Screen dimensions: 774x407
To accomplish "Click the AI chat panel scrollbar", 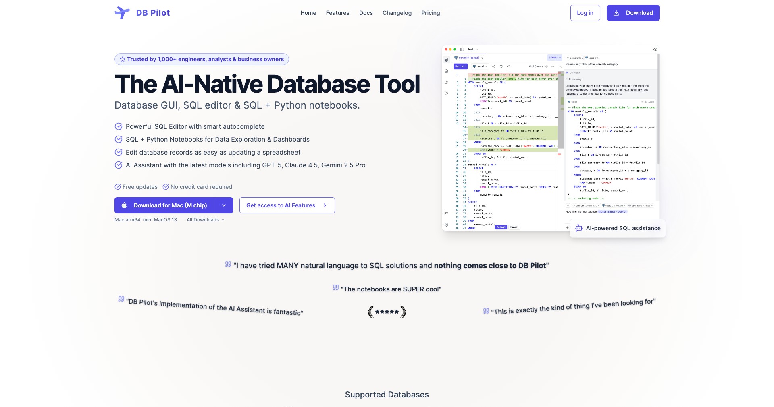I will (658, 109).
